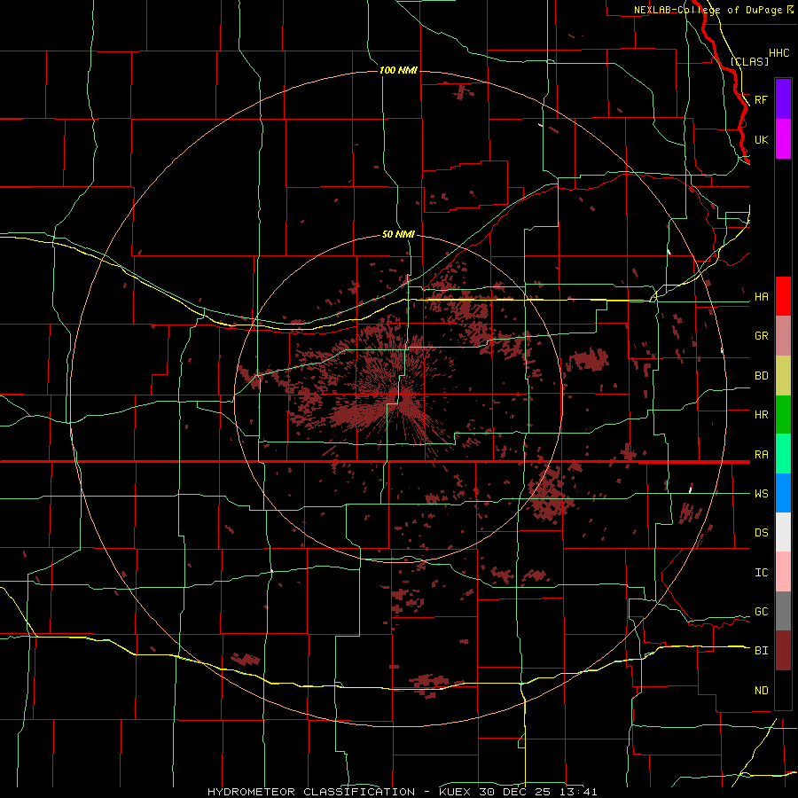Click the blue WS legend swatch
Screen dimensions: 798x798
[x=783, y=493]
